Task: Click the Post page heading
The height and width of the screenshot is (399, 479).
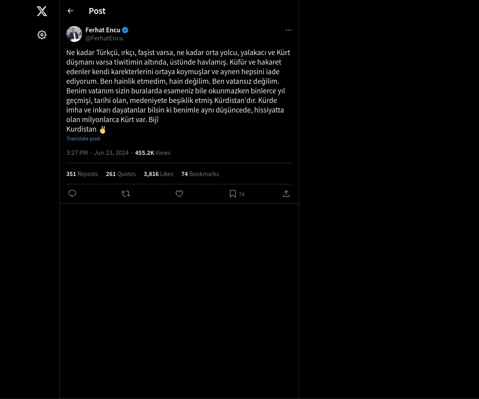Action: 97,11
